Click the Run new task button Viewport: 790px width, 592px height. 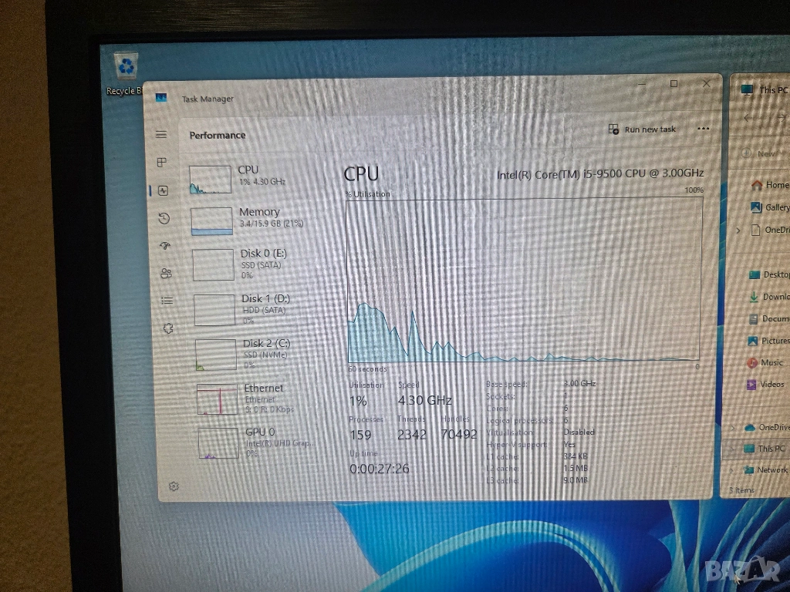pos(643,129)
